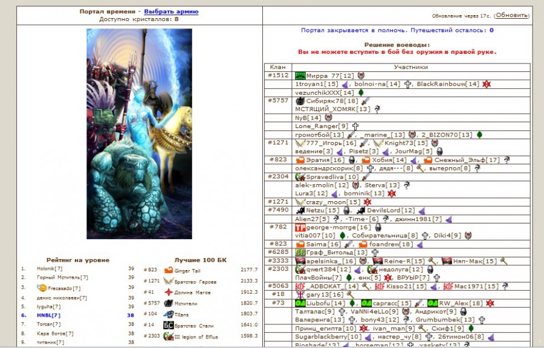Open player Sterva[13] profile

[382, 185]
